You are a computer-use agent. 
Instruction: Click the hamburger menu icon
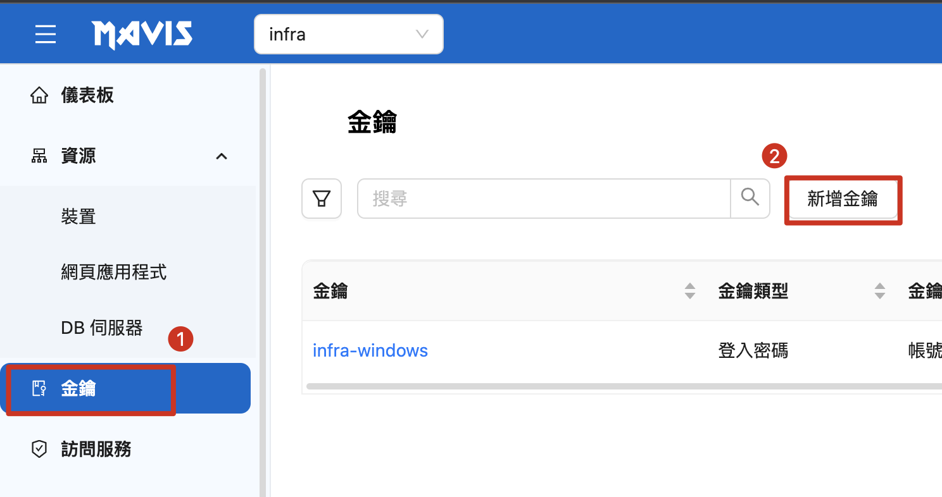coord(46,34)
